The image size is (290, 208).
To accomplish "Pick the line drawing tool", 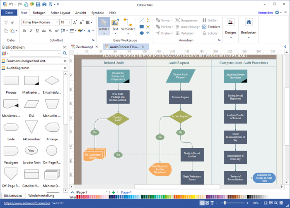I will pos(142,20).
